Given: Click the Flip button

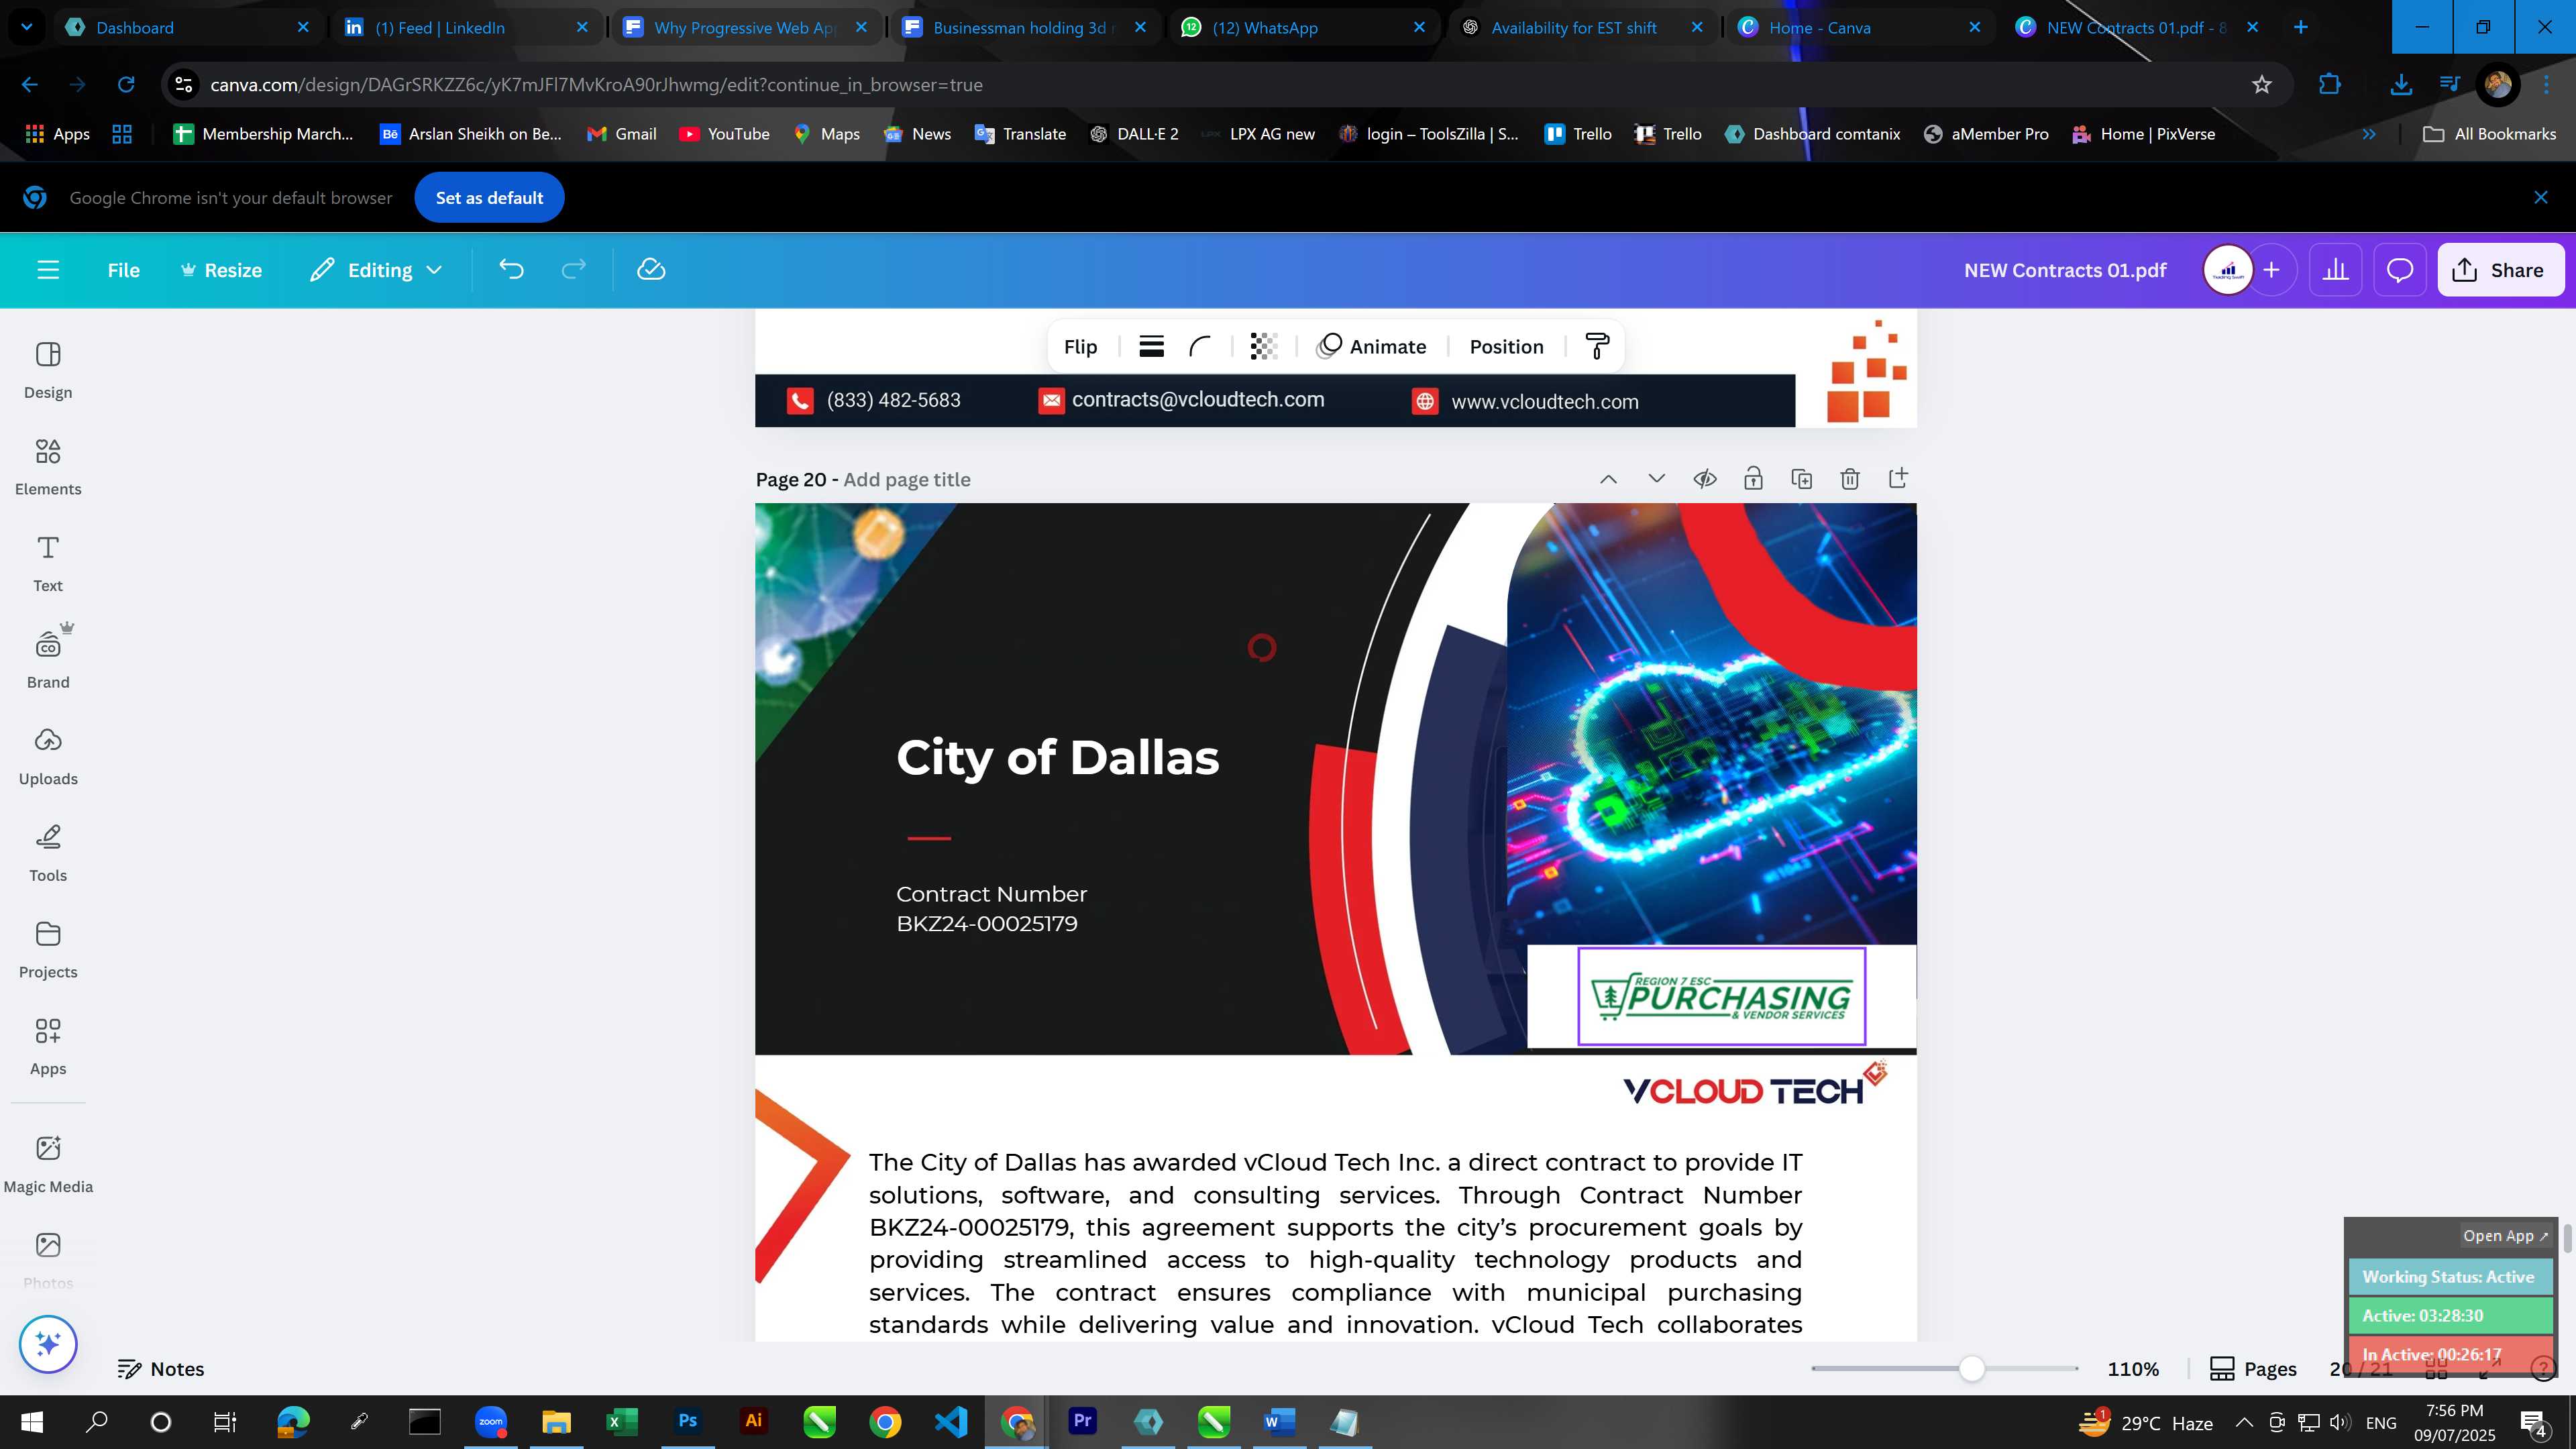Looking at the screenshot, I should 1080,347.
